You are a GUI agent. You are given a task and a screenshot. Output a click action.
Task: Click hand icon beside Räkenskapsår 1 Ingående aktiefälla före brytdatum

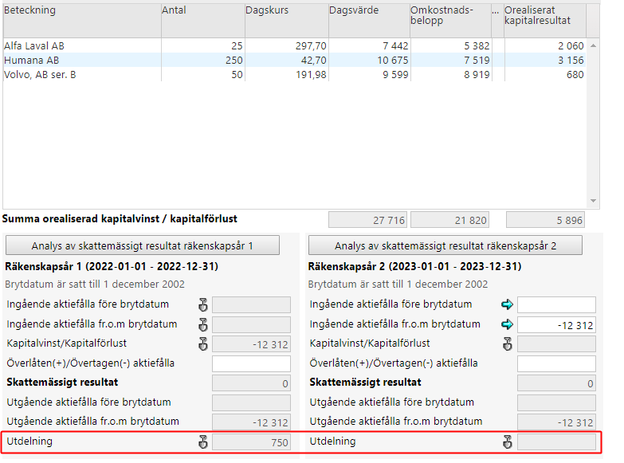[x=203, y=305]
